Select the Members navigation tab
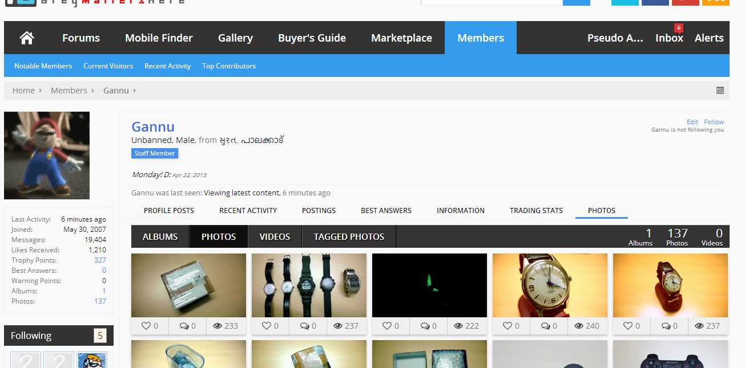This screenshot has height=368, width=745. [481, 38]
